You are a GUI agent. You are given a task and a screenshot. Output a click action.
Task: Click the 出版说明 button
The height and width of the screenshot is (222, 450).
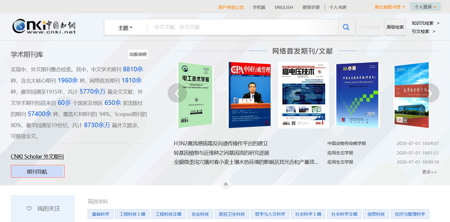[138, 54]
